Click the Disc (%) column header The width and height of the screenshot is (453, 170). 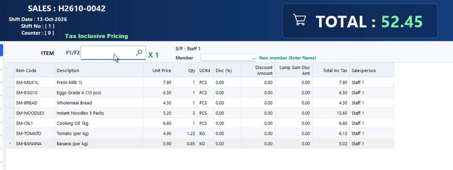point(227,70)
